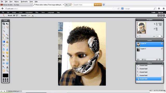Image resolution: width=166 pixels, height=93 pixels.
Task: Select the Color replace tool
Action: (4, 45)
